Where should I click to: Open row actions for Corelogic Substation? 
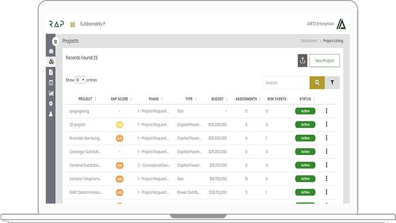327,151
